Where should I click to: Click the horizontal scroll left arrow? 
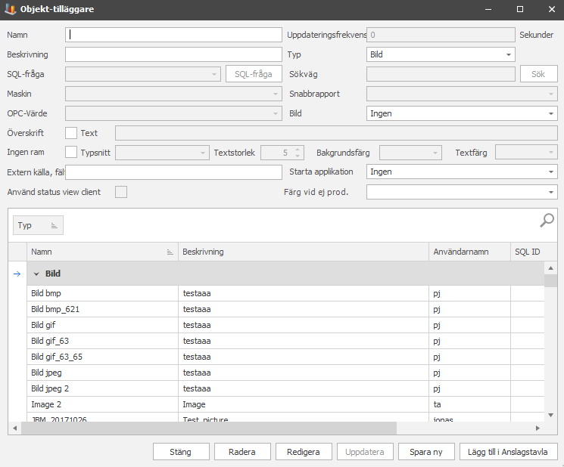click(14, 428)
